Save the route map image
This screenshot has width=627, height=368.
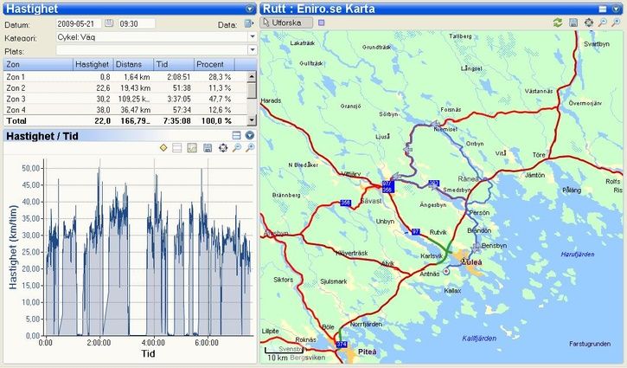[x=573, y=22]
